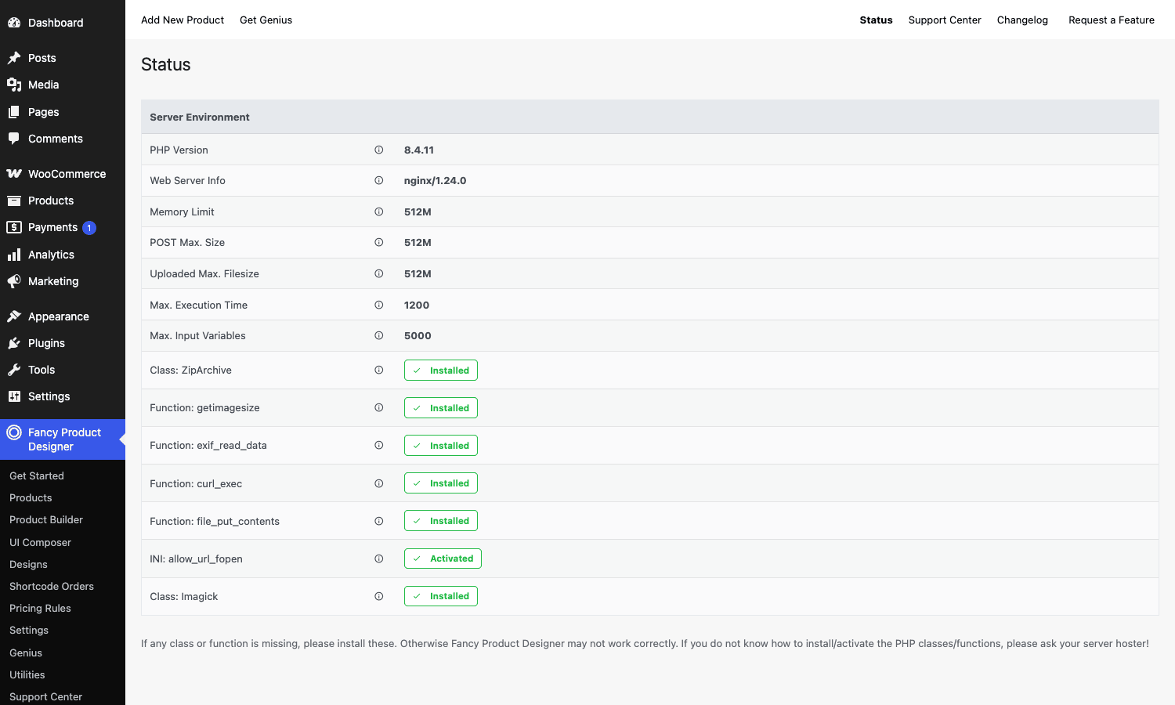
Task: Click Installed badge for Function: curl_exec
Action: (x=441, y=483)
